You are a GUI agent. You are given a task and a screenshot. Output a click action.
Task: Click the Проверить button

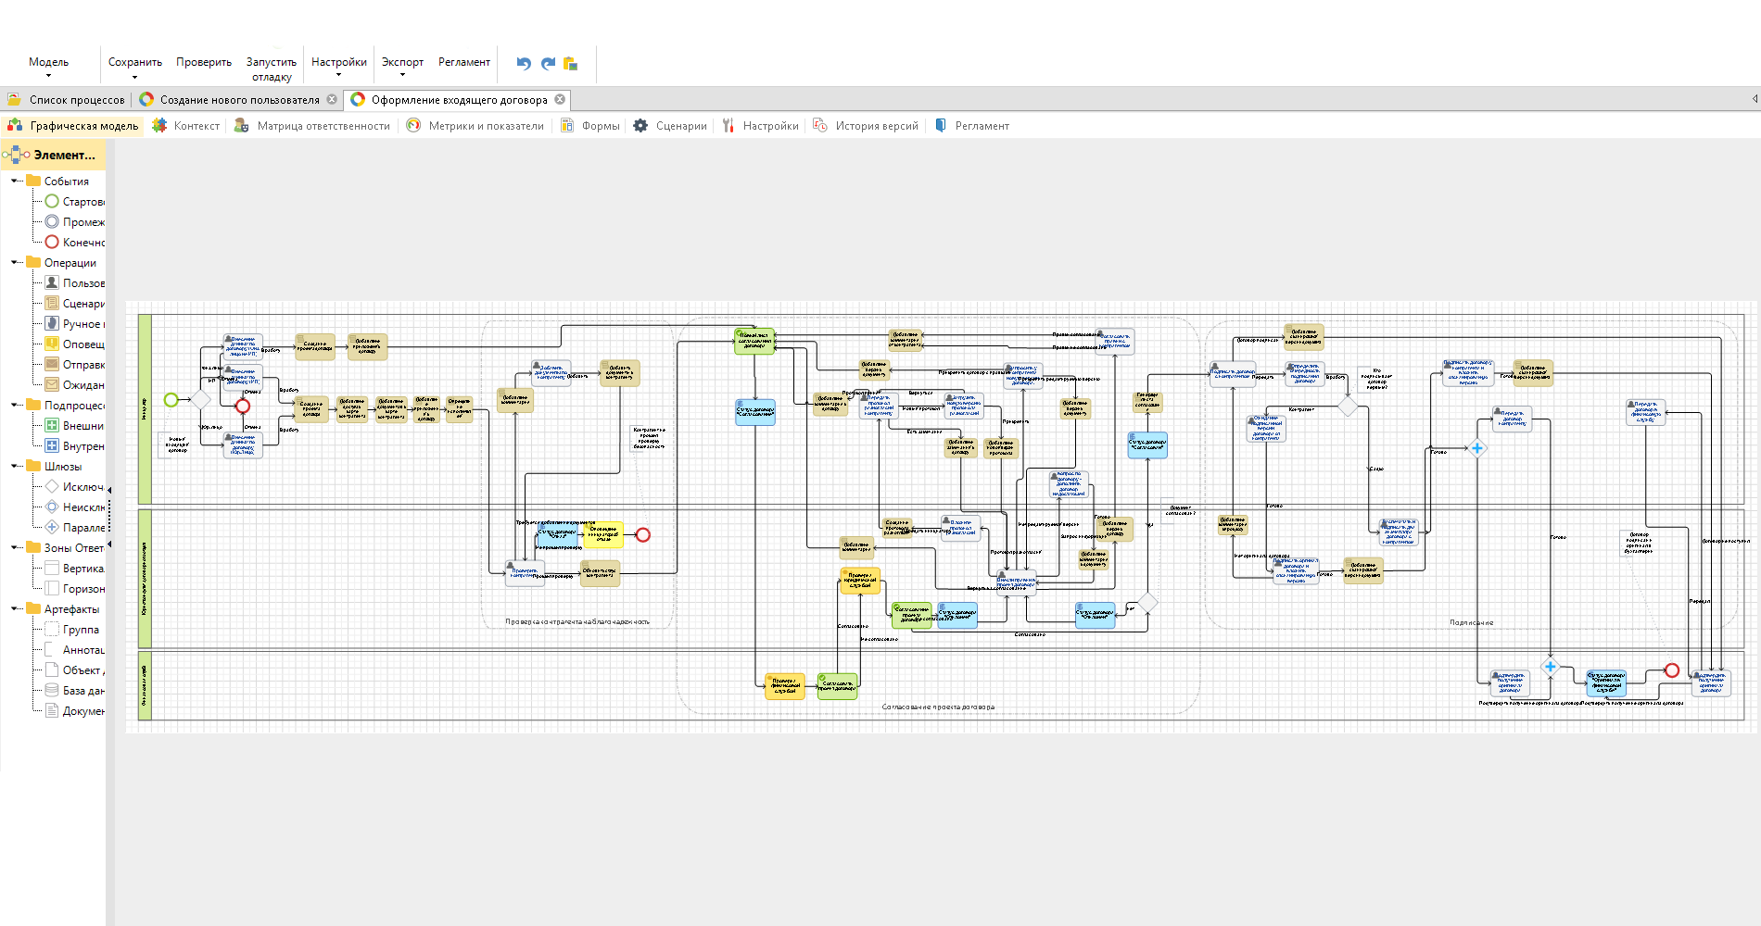[204, 62]
